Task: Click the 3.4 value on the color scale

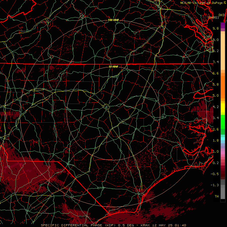Action: (x=216, y=118)
